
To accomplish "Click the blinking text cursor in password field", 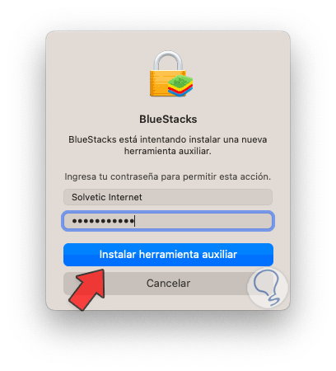I will (x=135, y=221).
